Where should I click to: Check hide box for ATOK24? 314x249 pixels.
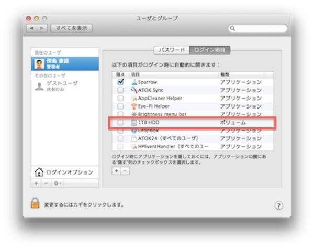120,138
